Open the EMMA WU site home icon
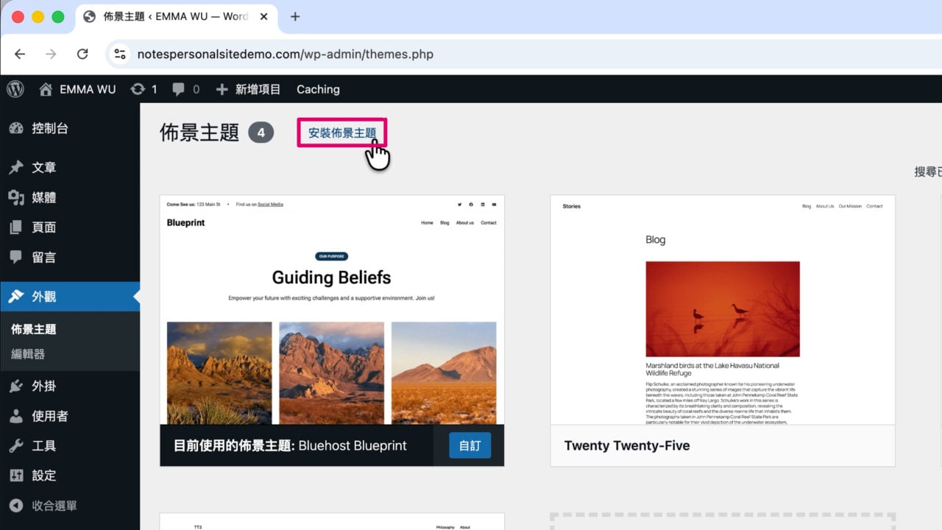The width and height of the screenshot is (942, 530). tap(46, 89)
